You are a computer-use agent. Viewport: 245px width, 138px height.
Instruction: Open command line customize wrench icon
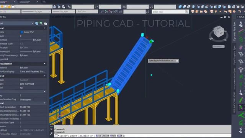51,133
